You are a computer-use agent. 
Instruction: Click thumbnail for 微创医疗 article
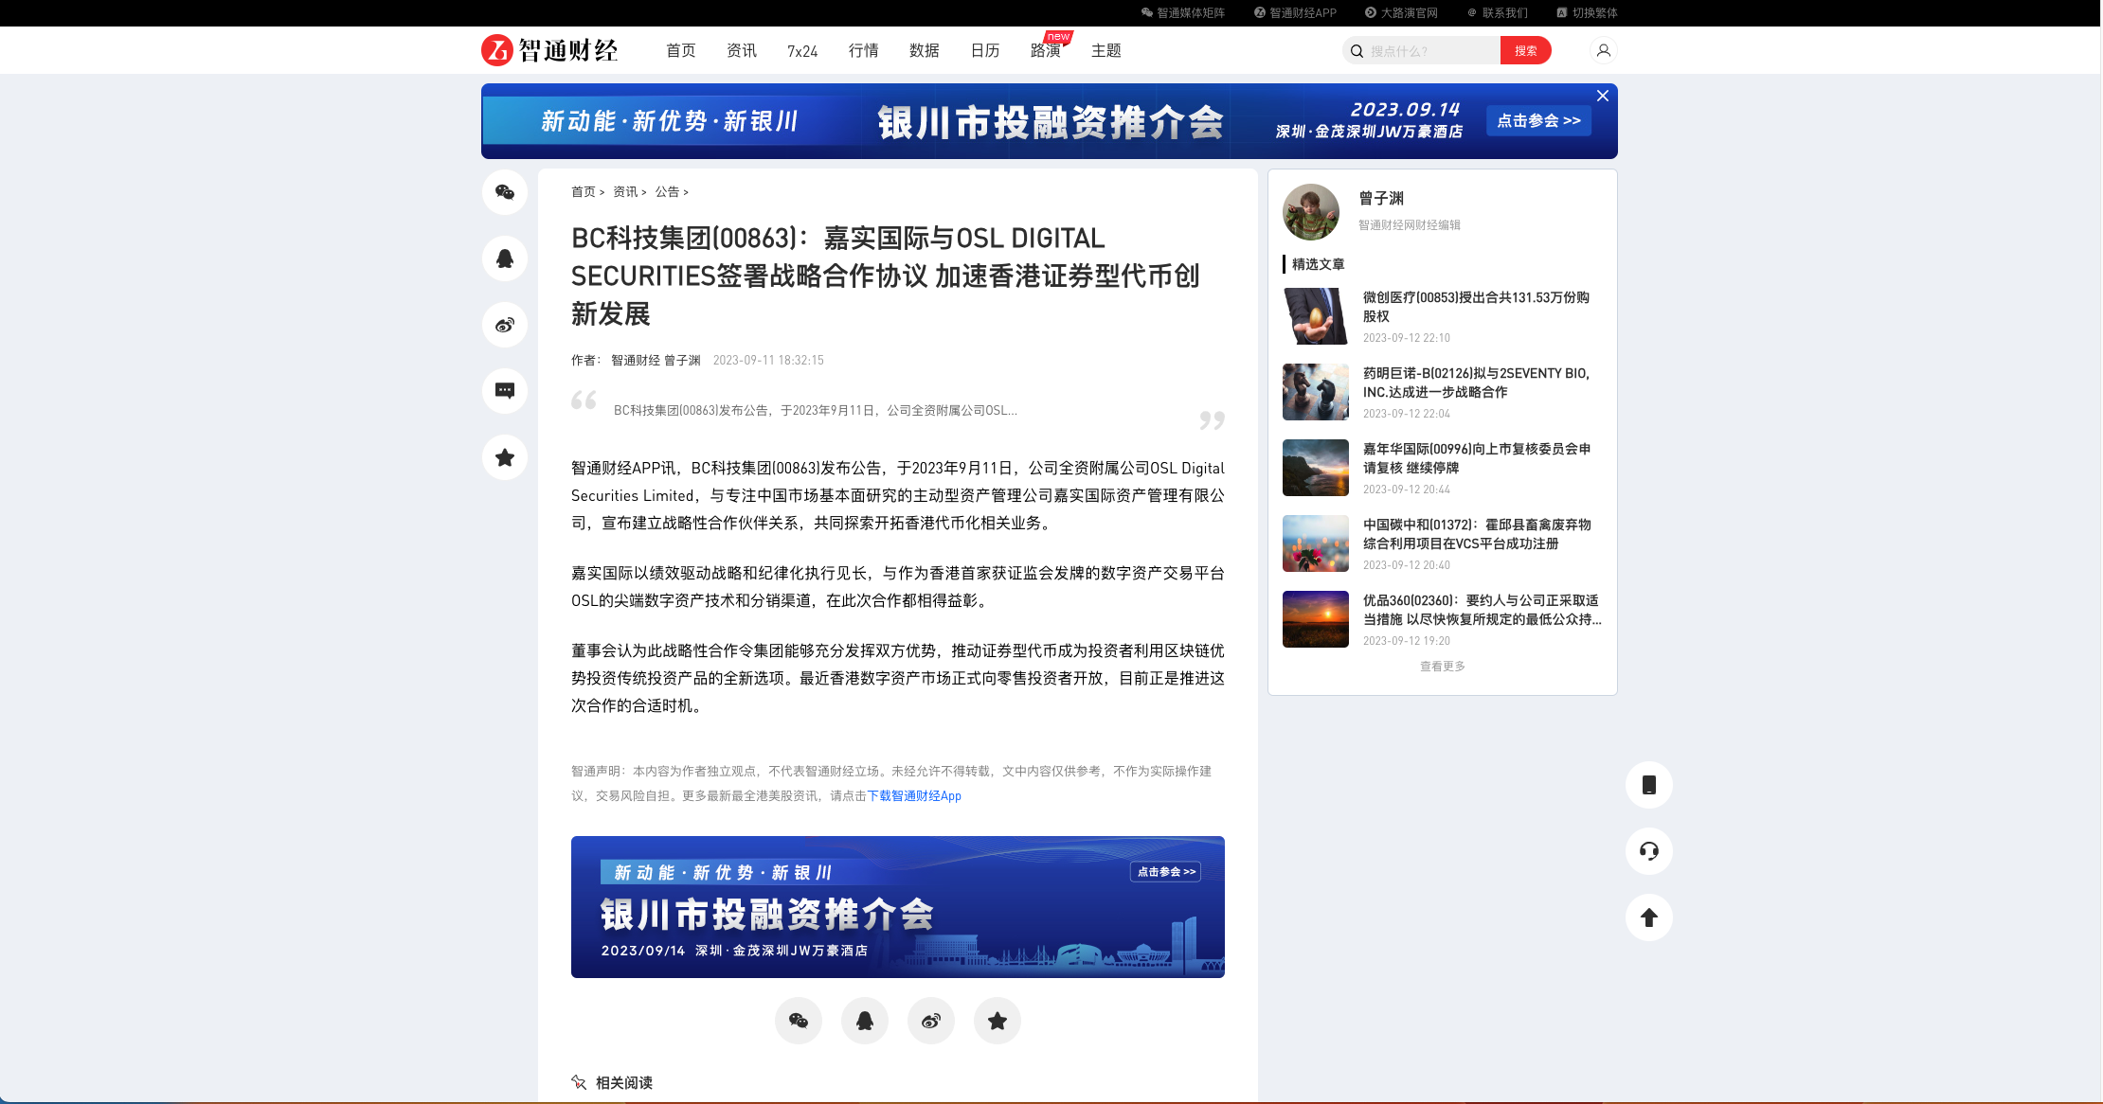coord(1316,316)
